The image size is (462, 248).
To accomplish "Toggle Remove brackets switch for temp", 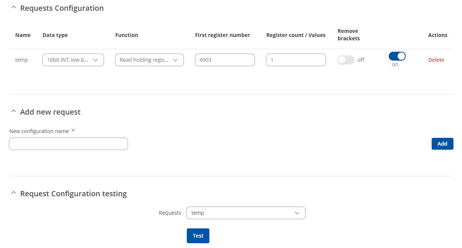I will coord(346,60).
